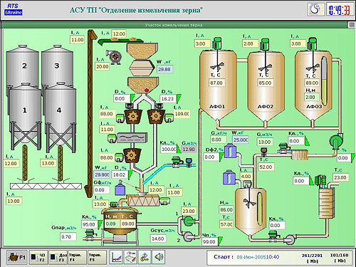Screen dimensions: 356x267
Task: Open the Управ. F5 control button
Action: (x=97, y=257)
